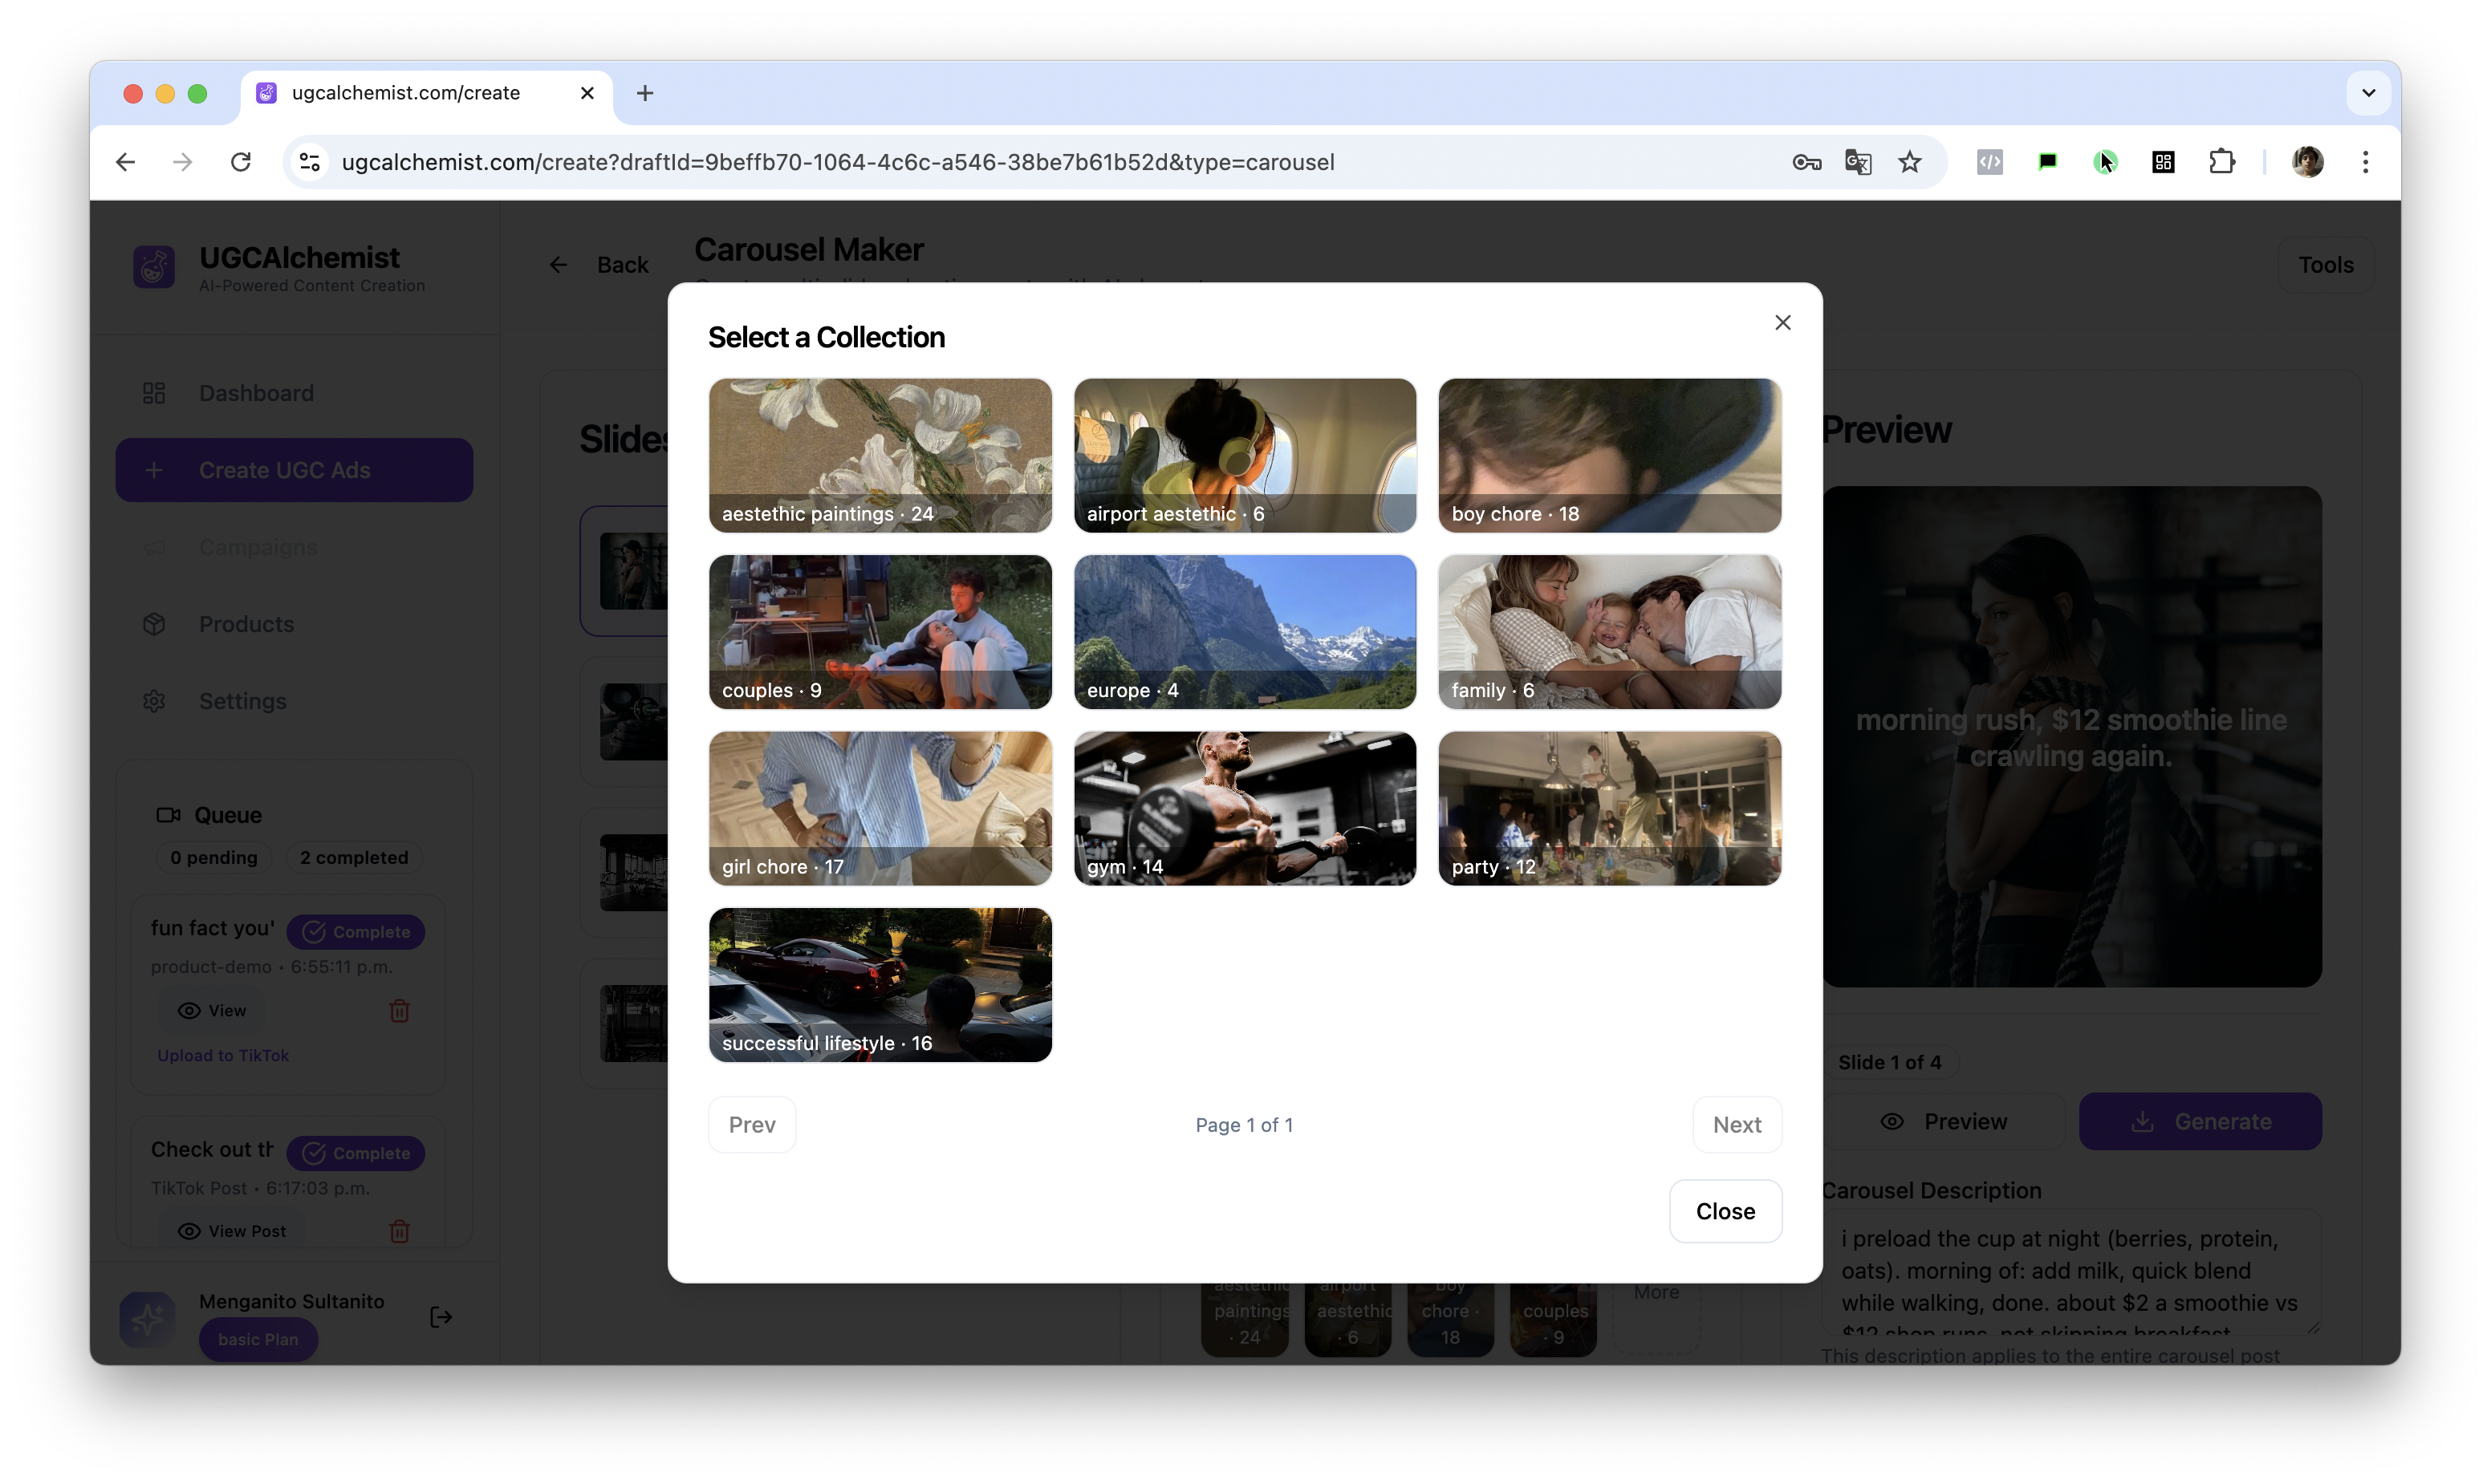The height and width of the screenshot is (1484, 2491).
Task: Open the Chrome profile avatar
Action: pyautogui.click(x=2307, y=162)
